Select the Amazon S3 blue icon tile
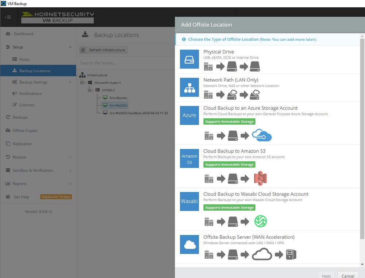The width and height of the screenshot is (365, 278). (x=189, y=158)
